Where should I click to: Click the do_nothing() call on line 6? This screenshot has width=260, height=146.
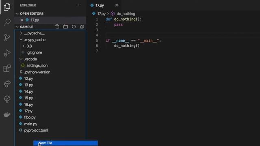pos(127,46)
